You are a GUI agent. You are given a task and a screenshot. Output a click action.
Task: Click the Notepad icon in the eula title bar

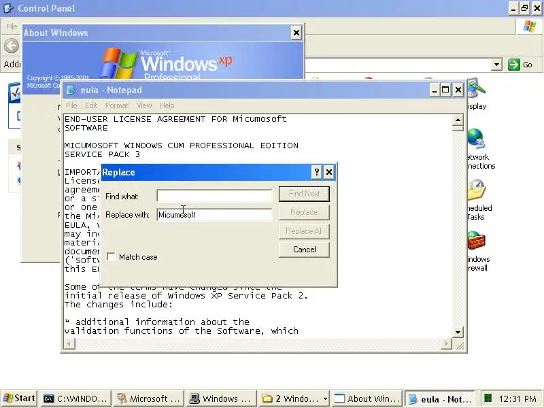coord(71,90)
